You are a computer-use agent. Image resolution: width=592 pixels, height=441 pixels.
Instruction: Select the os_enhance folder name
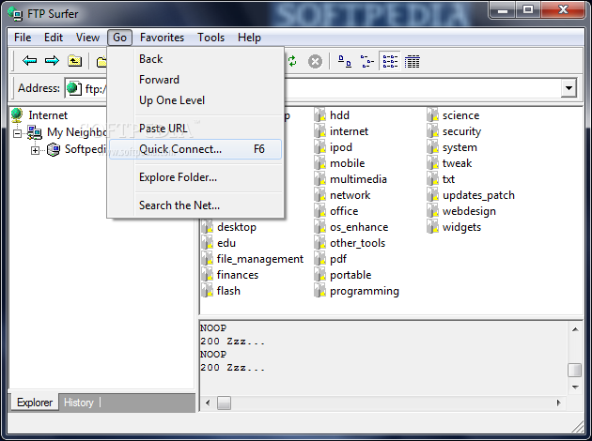[x=359, y=227]
